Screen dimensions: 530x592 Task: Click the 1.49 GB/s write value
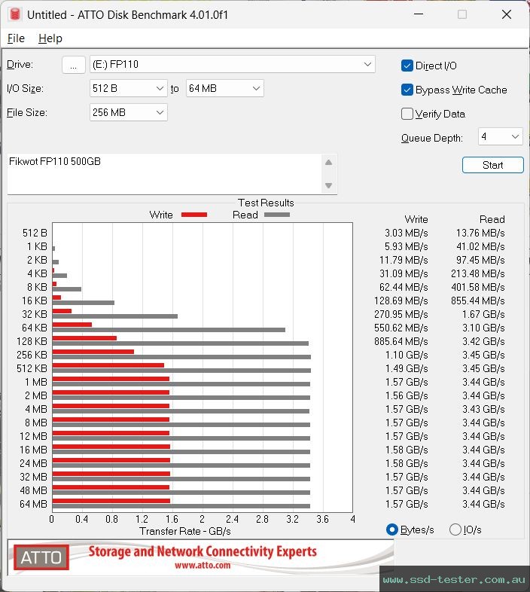(x=407, y=368)
